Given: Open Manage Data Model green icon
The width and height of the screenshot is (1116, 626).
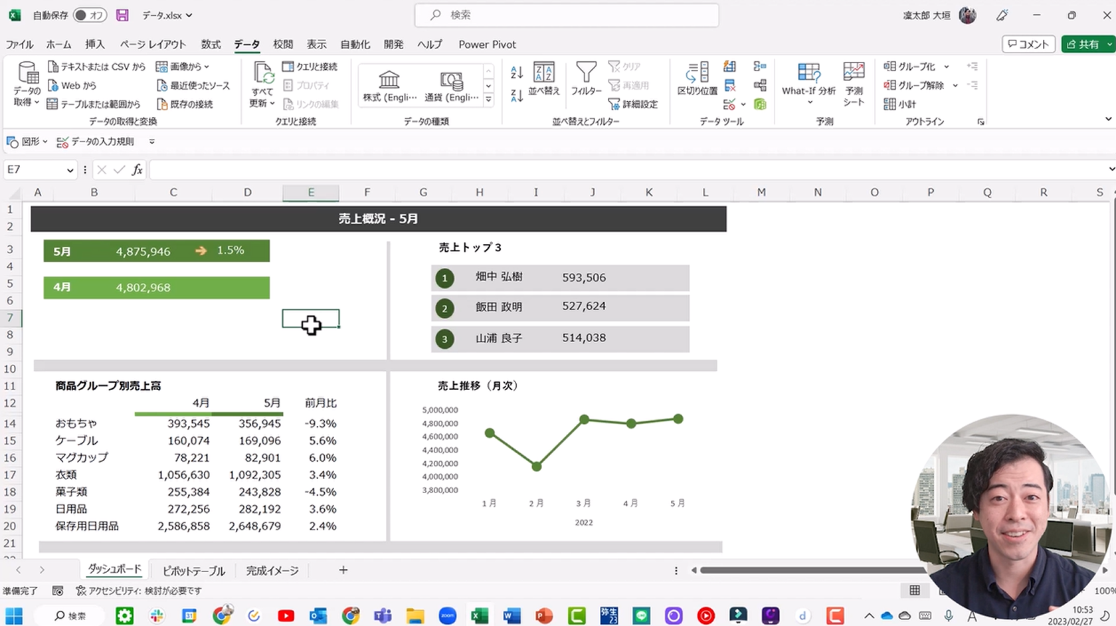Looking at the screenshot, I should (760, 104).
